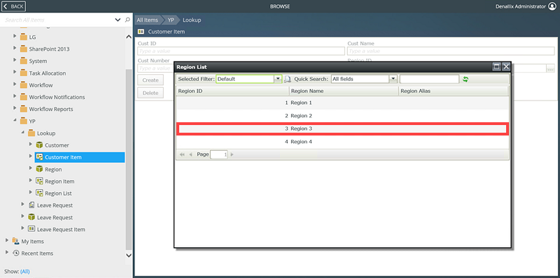Expand the Workflow Reports folder
The height and width of the screenshot is (278, 560).
(x=15, y=108)
